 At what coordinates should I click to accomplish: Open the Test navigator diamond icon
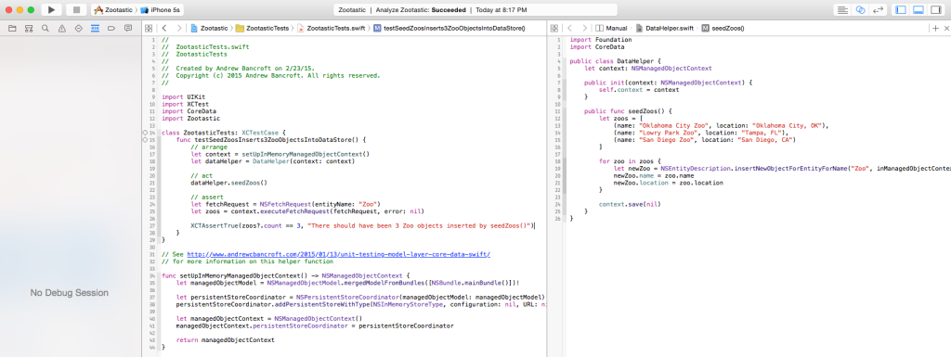click(x=78, y=29)
